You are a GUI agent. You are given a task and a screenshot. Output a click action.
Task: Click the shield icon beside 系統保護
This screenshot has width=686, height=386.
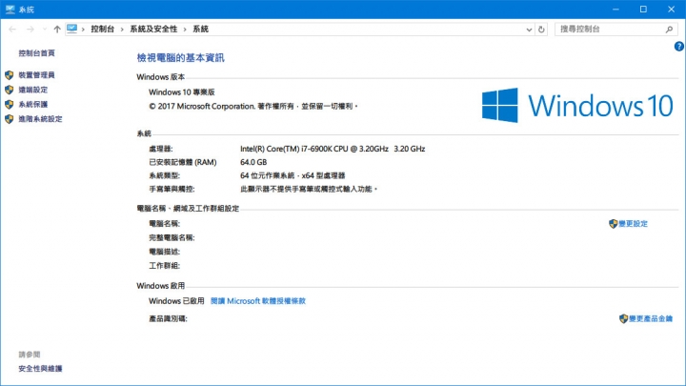click(x=10, y=104)
